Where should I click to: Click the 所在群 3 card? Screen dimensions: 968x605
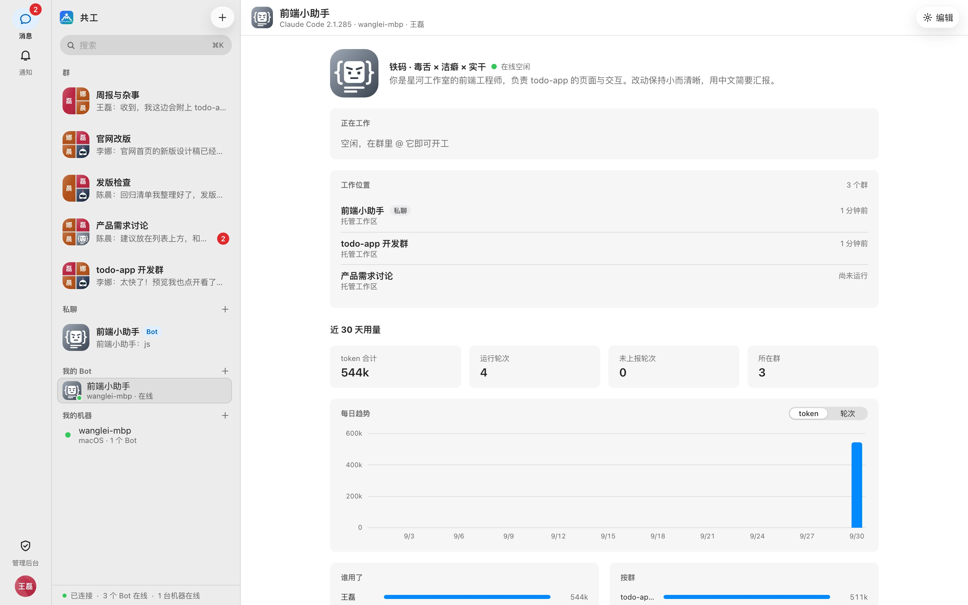[x=813, y=366]
